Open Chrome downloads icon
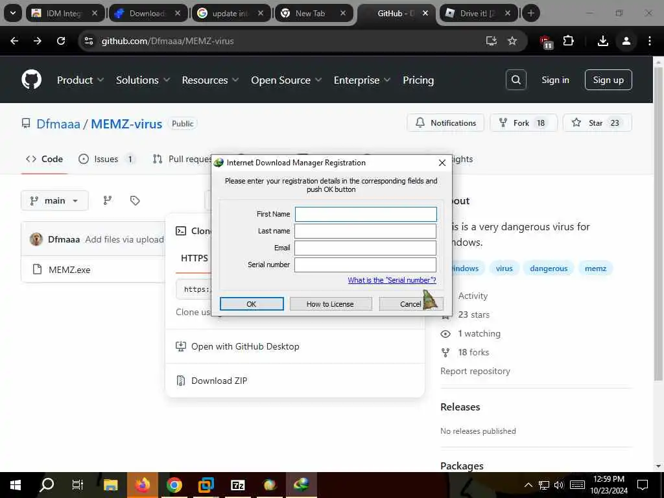 tap(602, 41)
